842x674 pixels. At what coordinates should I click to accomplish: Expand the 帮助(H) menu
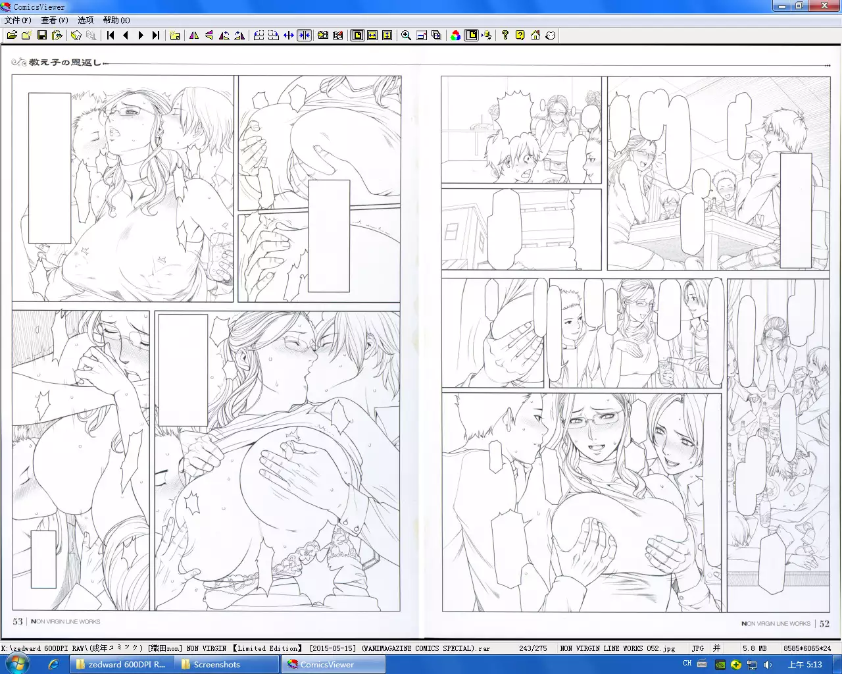[116, 20]
